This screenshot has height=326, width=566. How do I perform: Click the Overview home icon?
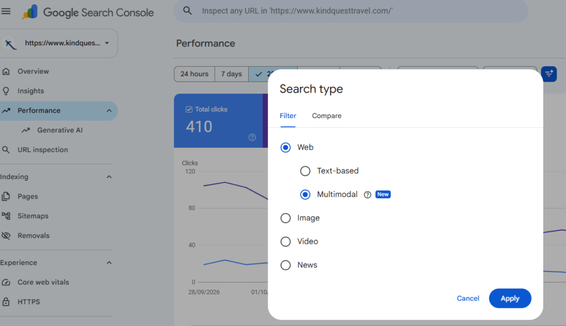6,71
